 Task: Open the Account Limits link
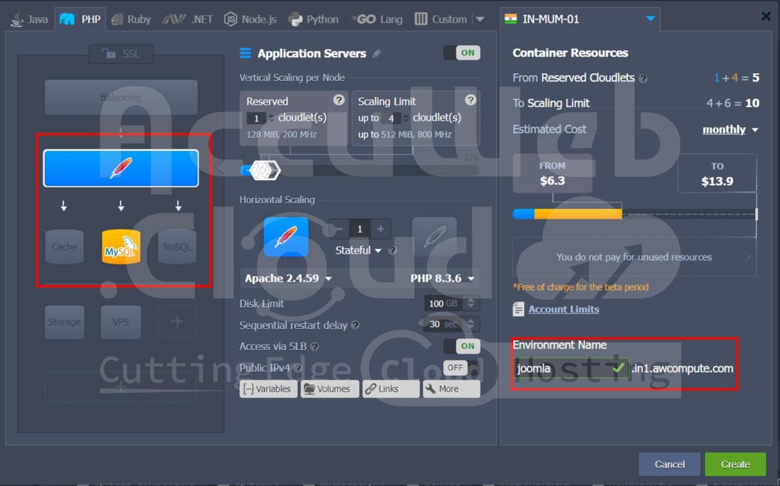(x=564, y=309)
